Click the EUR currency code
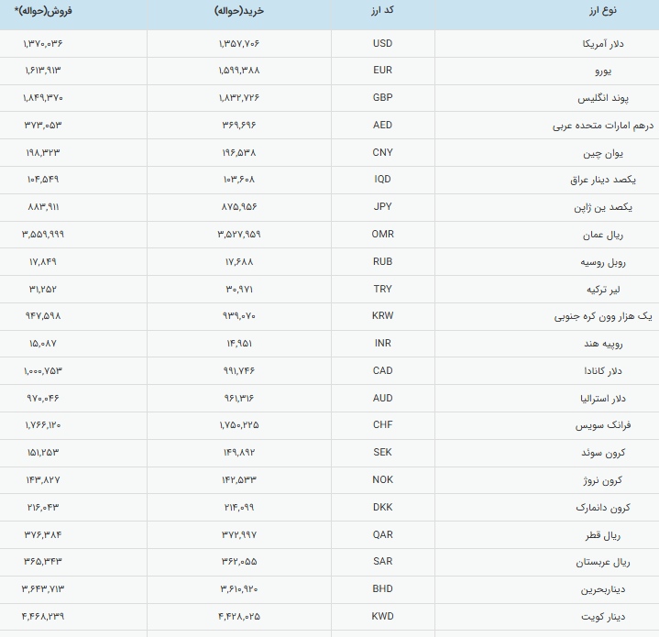Screen dimensions: 659x637 pyautogui.click(x=382, y=71)
